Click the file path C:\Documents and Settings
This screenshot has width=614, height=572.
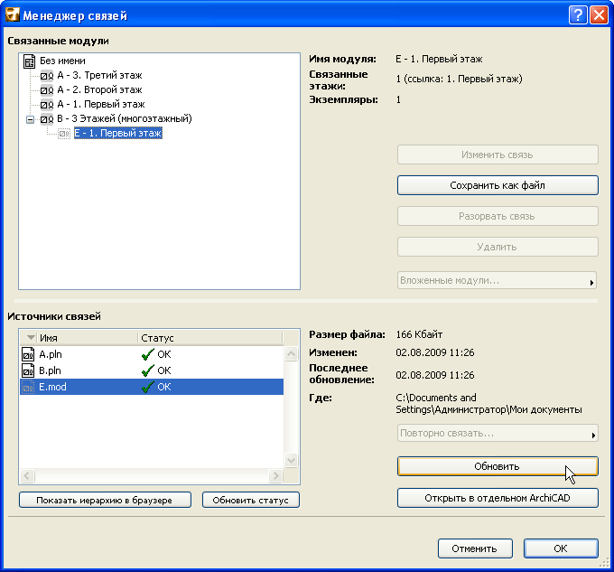coord(488,404)
